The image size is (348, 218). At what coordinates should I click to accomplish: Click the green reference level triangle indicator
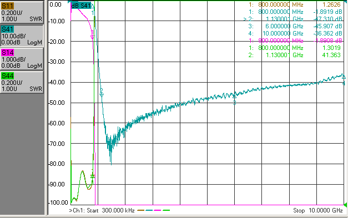pos(345,205)
